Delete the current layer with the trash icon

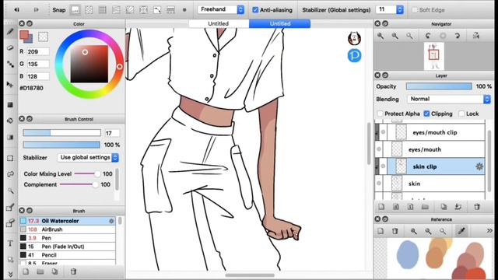point(477,207)
